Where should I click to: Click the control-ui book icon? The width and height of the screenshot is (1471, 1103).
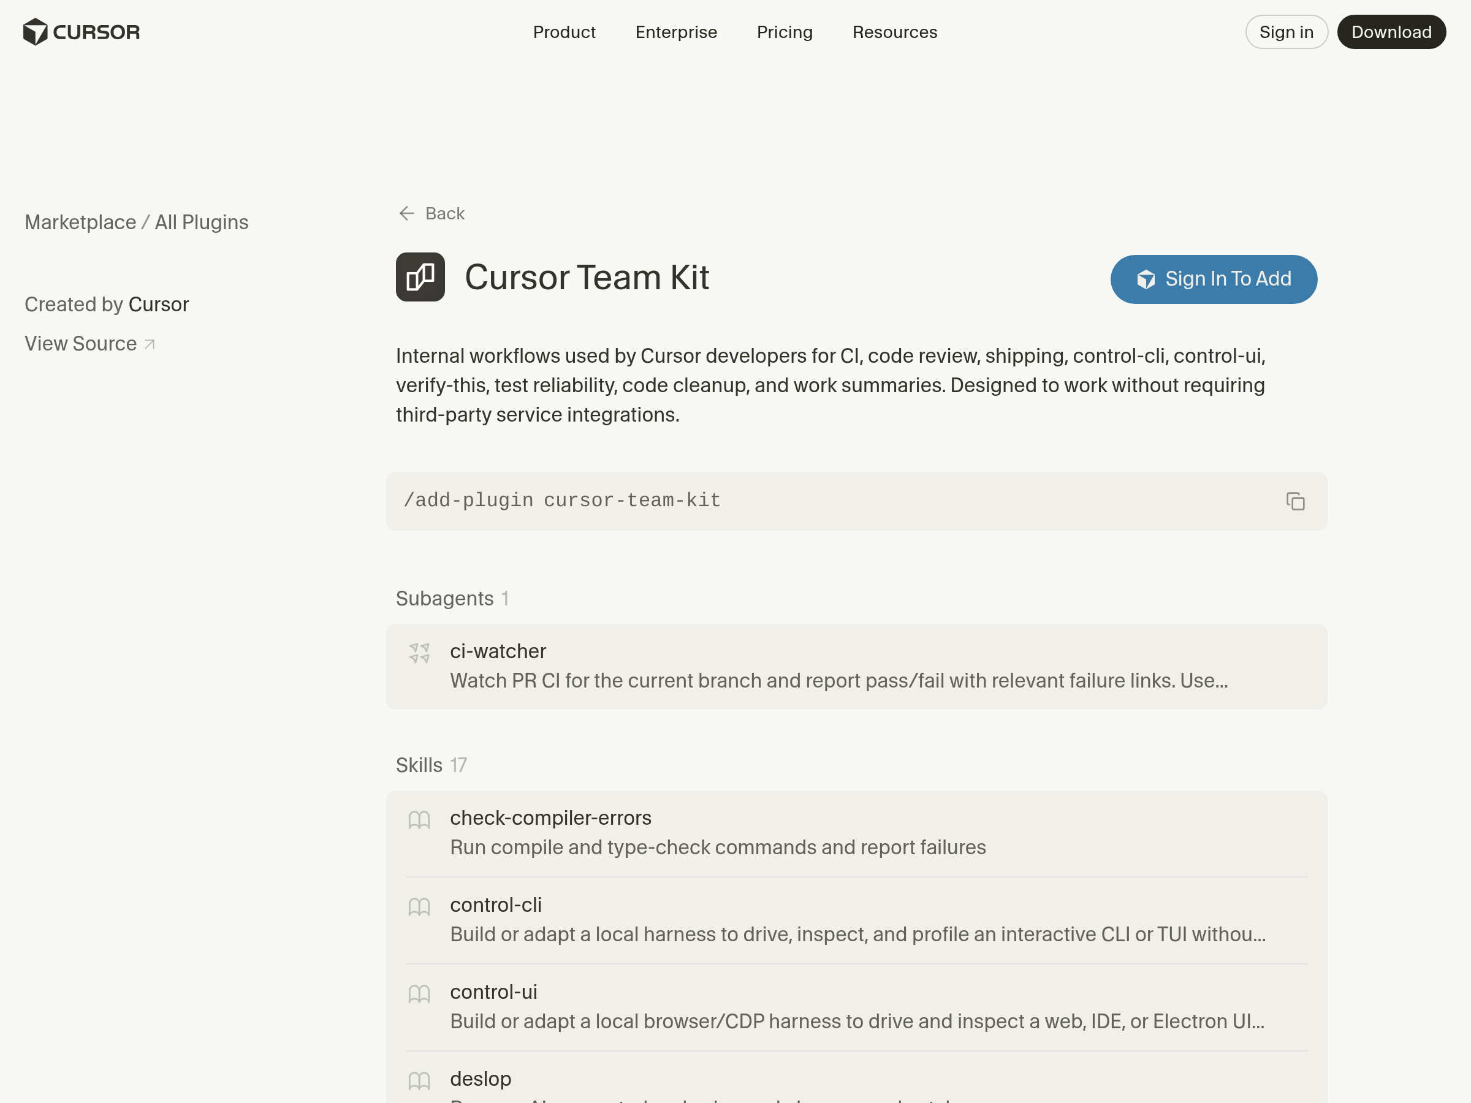(x=419, y=994)
